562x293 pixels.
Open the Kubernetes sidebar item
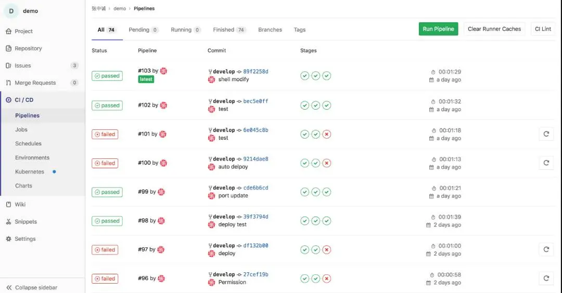(x=29, y=172)
